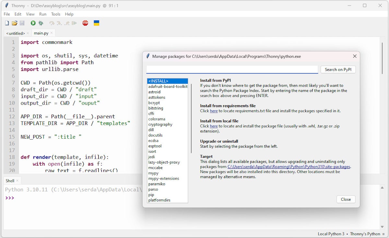Open the site-packages directory path link
The height and width of the screenshot is (238, 389).
click(289, 167)
